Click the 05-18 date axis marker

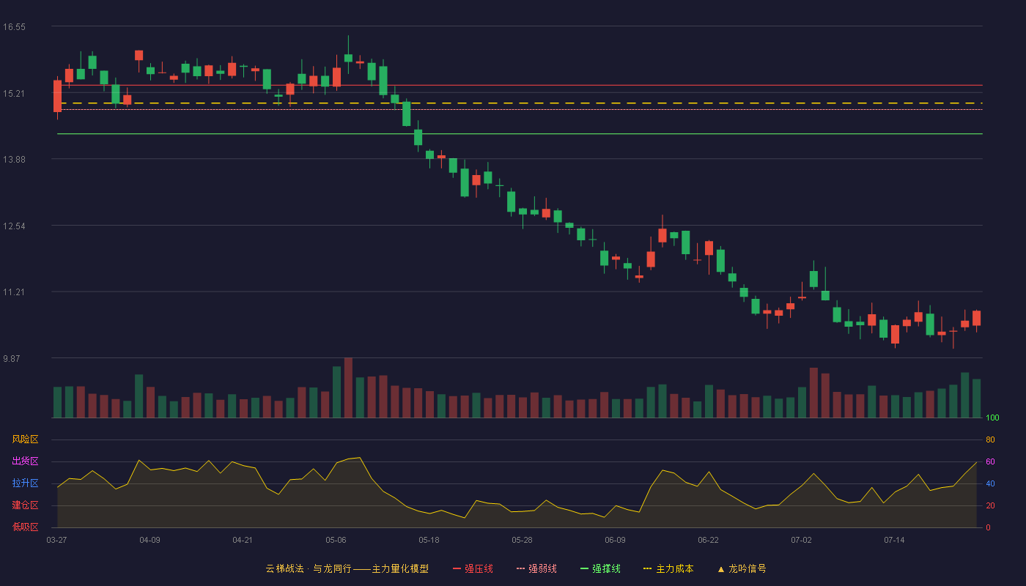(429, 540)
